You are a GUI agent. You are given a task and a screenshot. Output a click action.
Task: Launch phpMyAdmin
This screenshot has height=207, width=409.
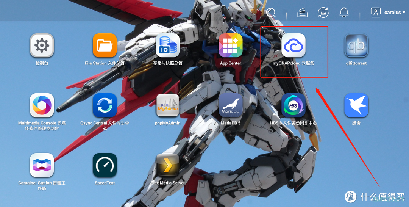tap(167, 105)
